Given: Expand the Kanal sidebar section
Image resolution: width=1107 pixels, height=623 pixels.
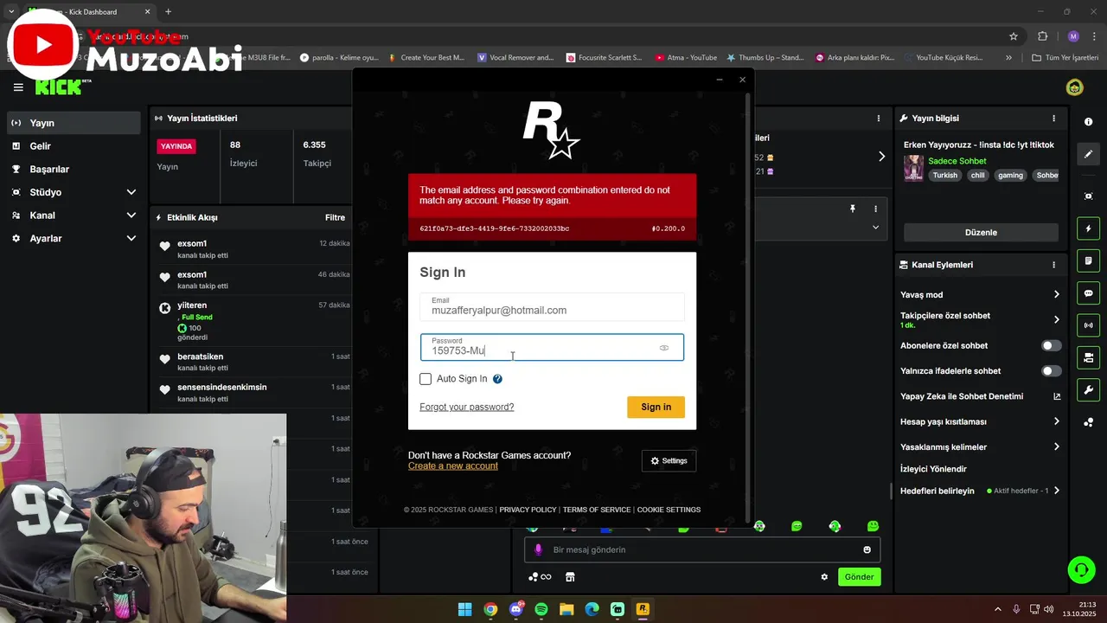Looking at the screenshot, I should [131, 215].
